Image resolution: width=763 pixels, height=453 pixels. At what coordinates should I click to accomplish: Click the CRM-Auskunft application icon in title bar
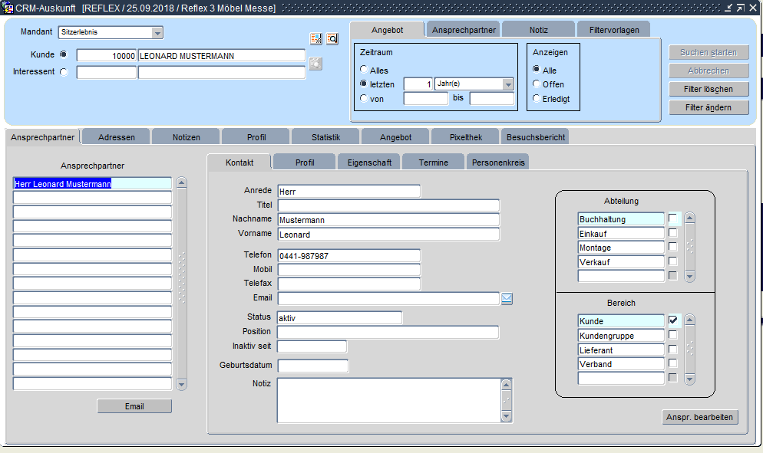click(8, 8)
